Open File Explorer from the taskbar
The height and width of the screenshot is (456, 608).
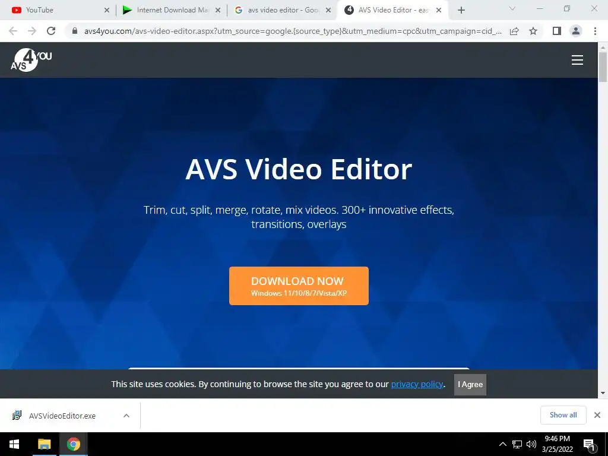point(44,444)
